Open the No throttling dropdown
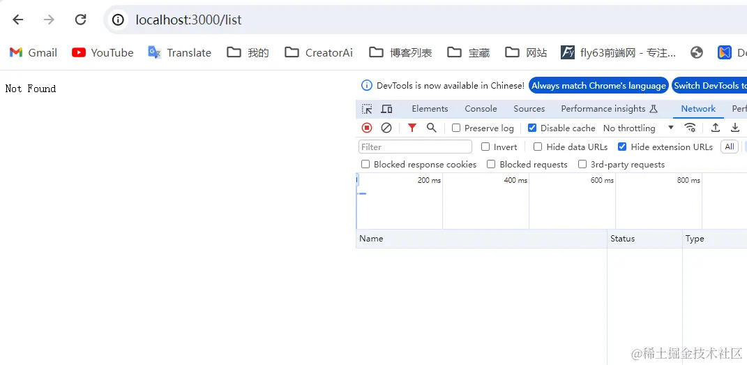Image resolution: width=747 pixels, height=365 pixels. 638,128
